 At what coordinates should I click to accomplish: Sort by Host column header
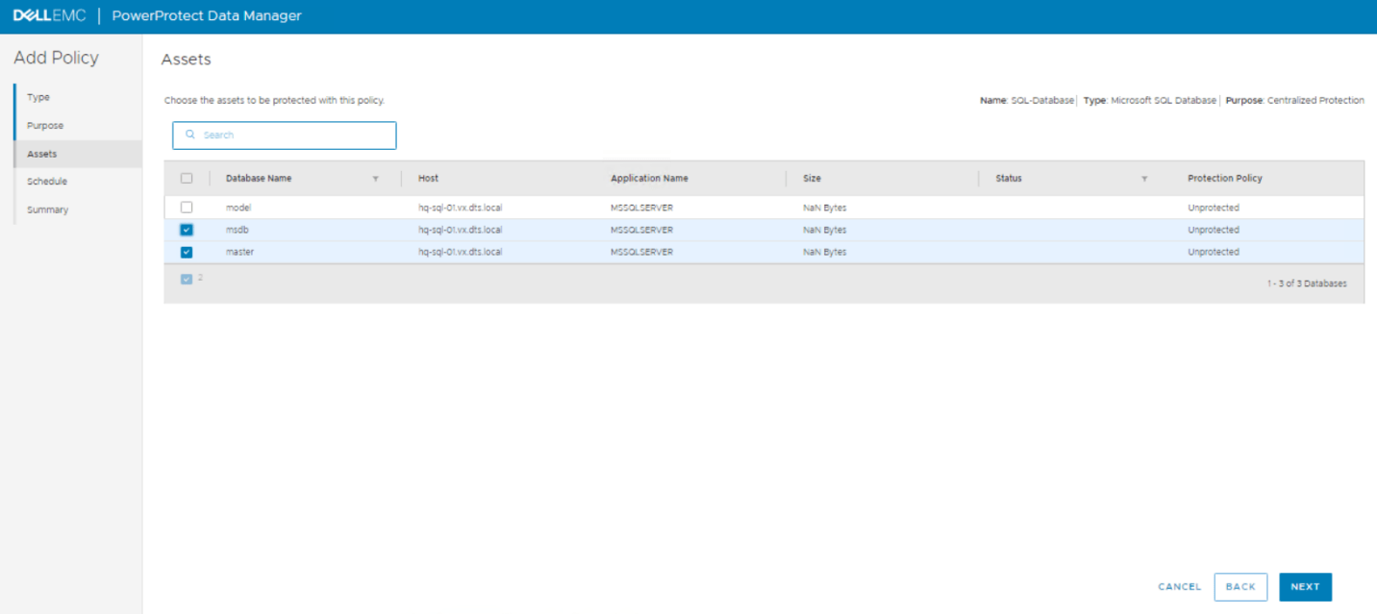[428, 179]
